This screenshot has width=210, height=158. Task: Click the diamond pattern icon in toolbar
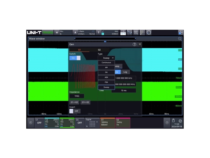pyautogui.click(x=136, y=32)
